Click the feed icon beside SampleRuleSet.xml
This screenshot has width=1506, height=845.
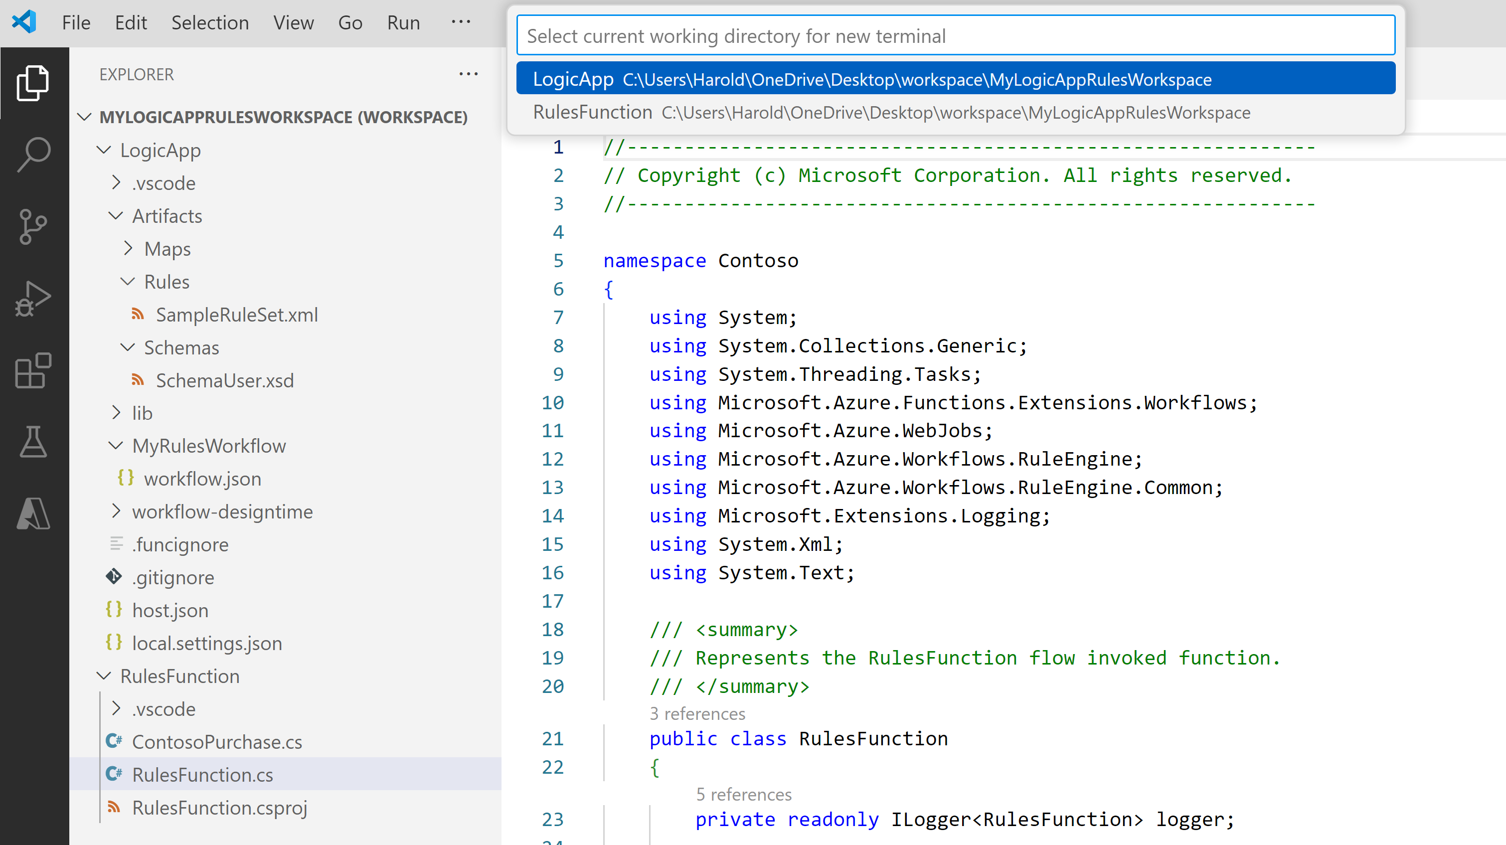tap(139, 314)
